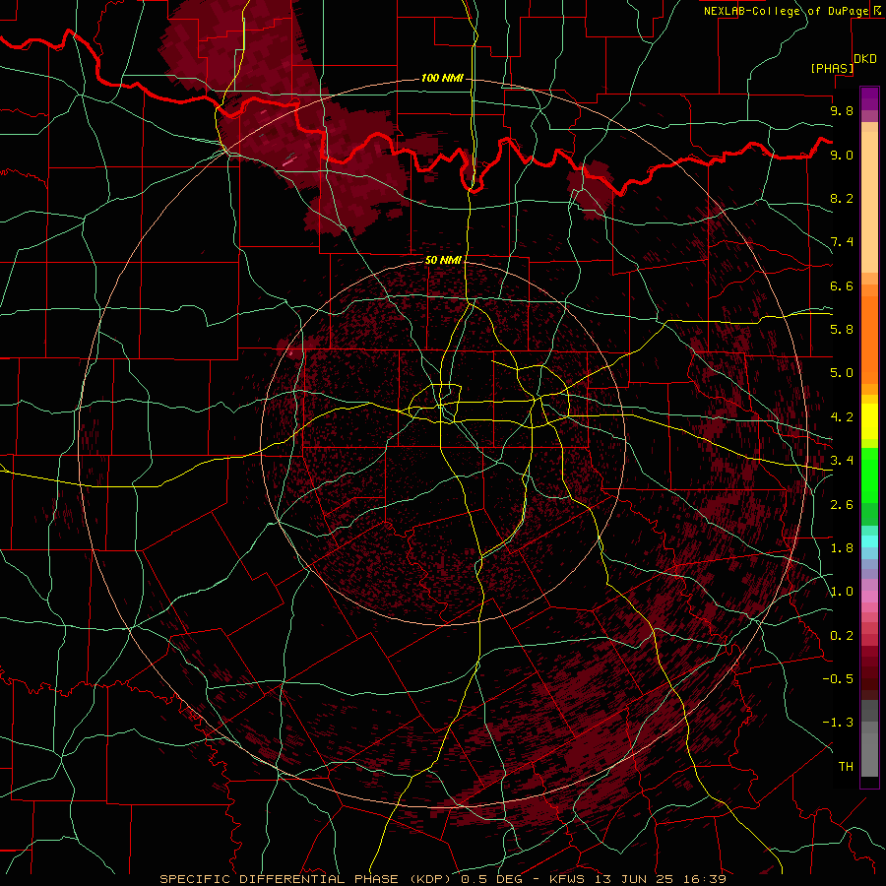Click the KFWS radar site identifier
This screenshot has width=886, height=886.
567,879
